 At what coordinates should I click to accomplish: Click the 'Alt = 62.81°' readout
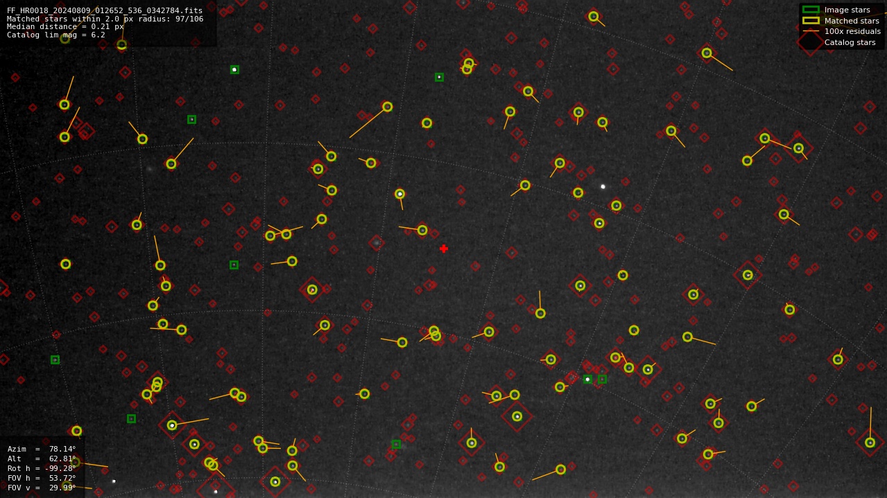point(42,459)
